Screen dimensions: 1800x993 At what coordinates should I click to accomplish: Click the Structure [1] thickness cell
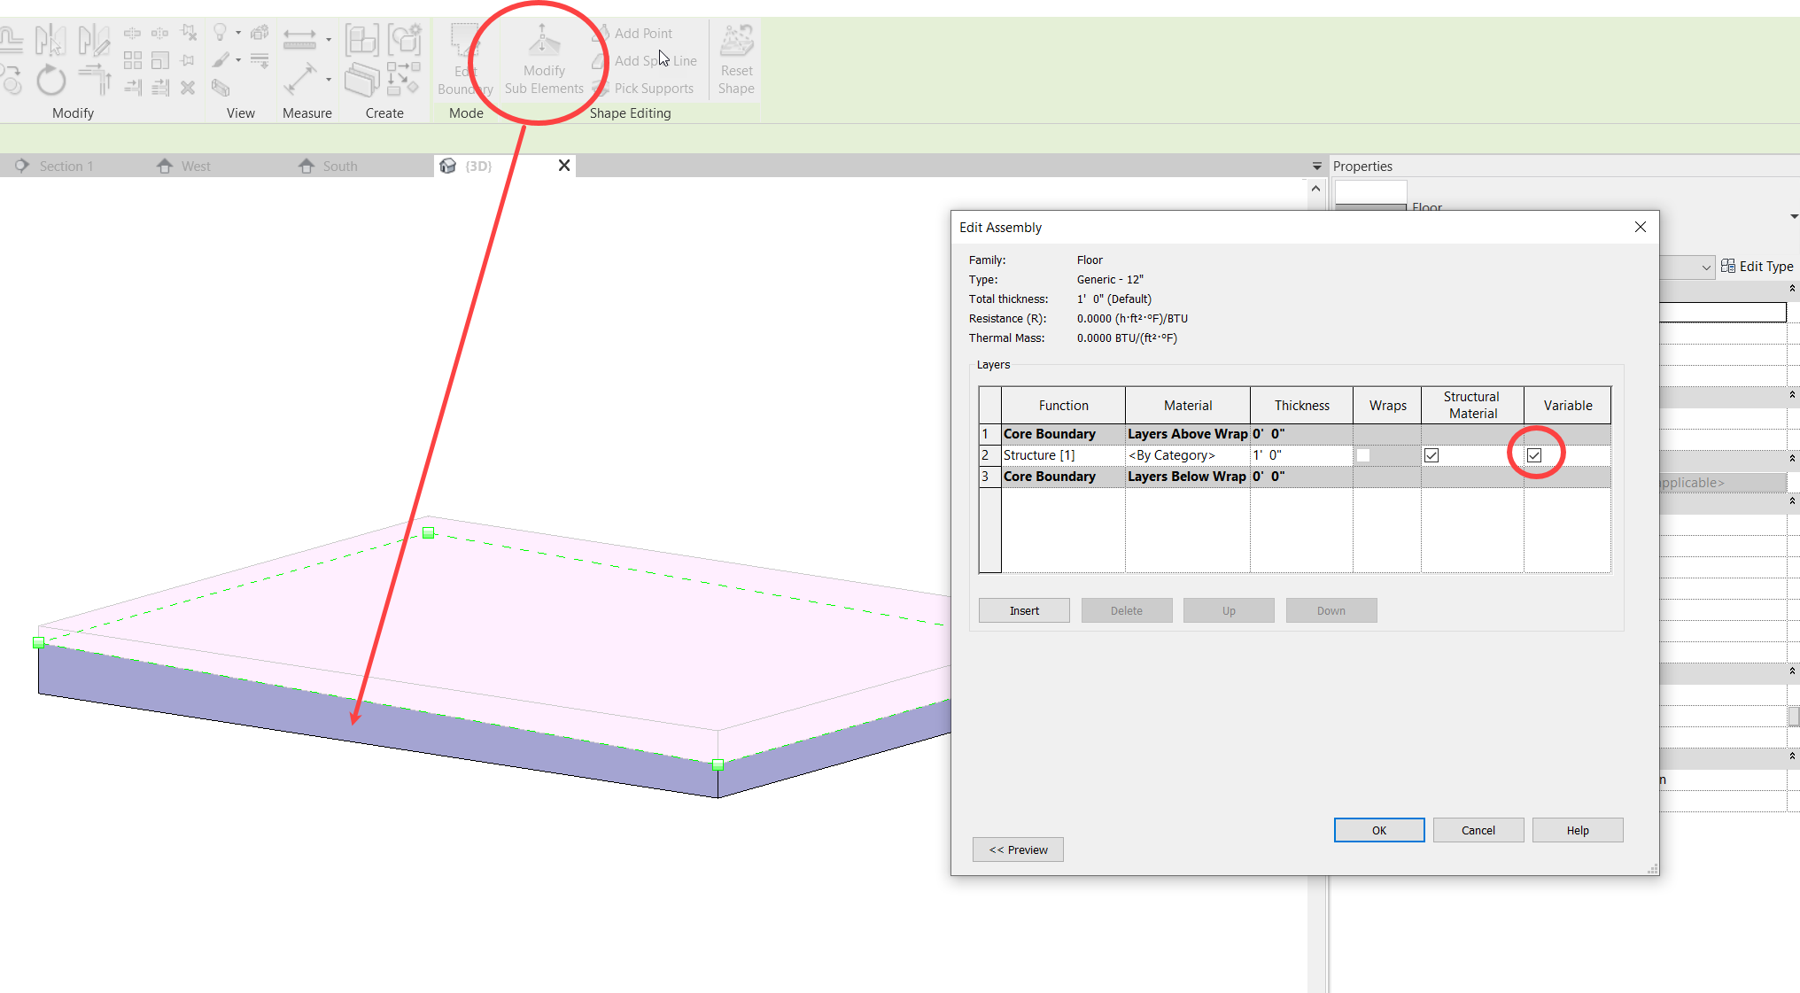[1300, 455]
